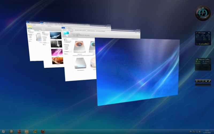
Task: Click Propriétés système in the Ordinateur toolbar
Action: click(x=71, y=30)
